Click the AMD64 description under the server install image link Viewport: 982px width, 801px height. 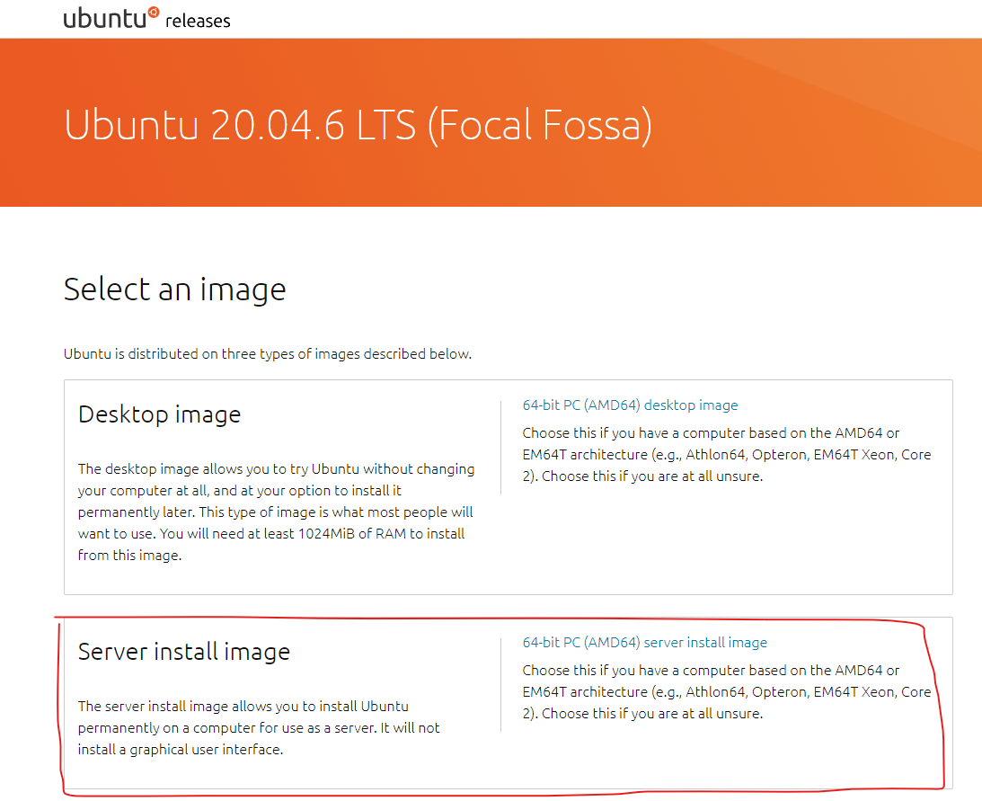727,692
